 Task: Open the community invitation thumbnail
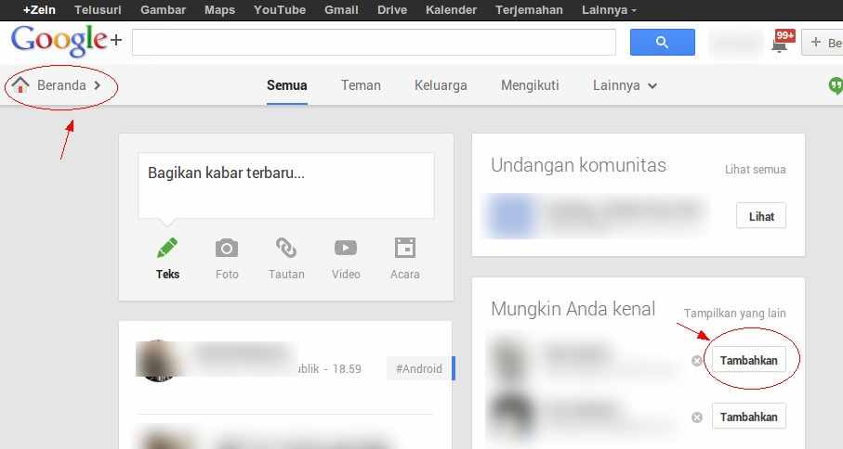511,215
